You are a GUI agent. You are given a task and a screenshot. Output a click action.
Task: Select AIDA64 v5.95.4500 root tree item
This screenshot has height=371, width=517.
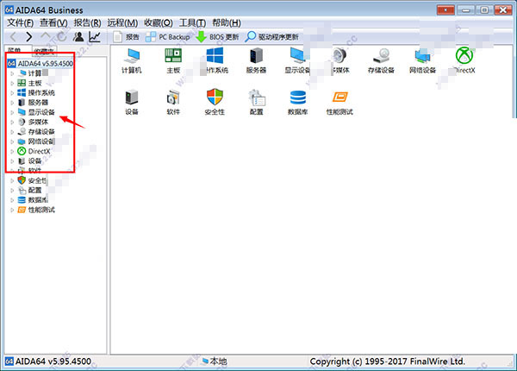coord(40,63)
